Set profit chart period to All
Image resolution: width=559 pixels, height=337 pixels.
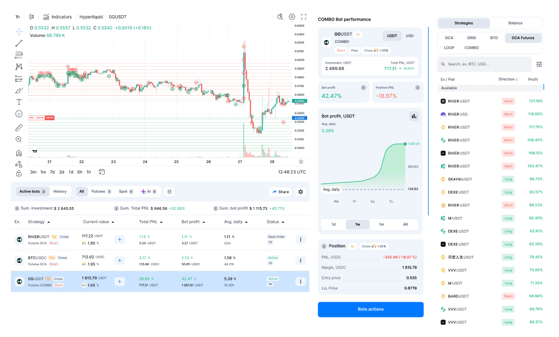pos(405,224)
